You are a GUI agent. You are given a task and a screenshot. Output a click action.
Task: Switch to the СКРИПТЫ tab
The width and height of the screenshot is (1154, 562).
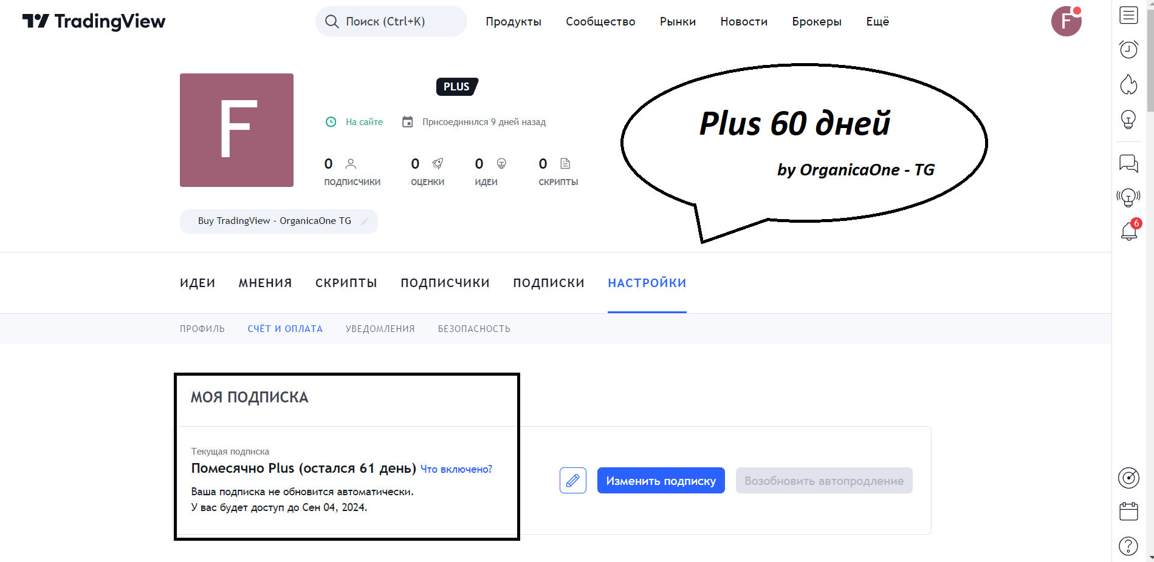point(346,283)
